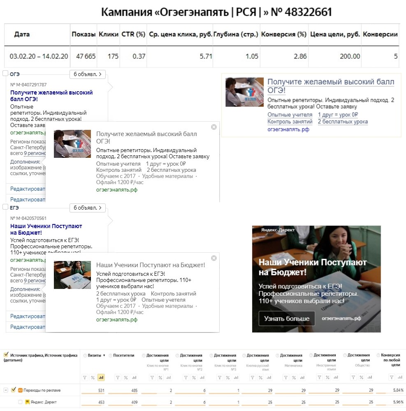This screenshot has height=411, width=406.
Task: Click the AD icon of Переходы по рекламе
Action: click(20, 390)
